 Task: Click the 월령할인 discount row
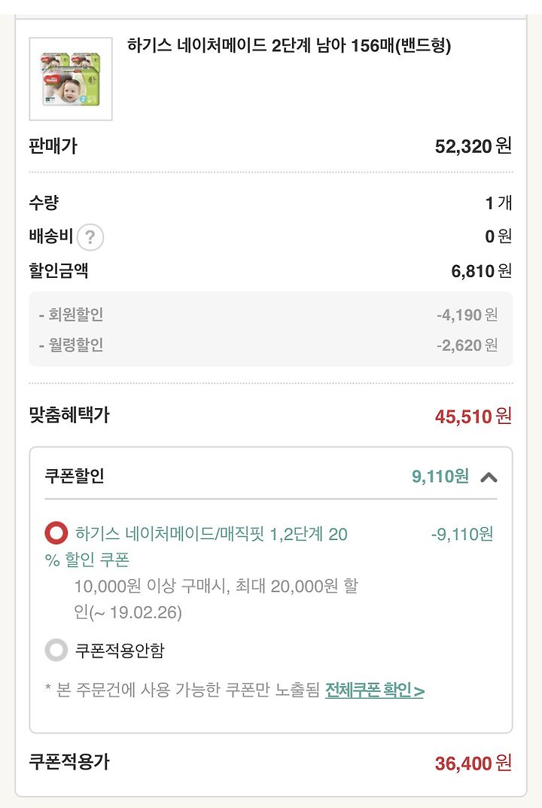(x=270, y=345)
